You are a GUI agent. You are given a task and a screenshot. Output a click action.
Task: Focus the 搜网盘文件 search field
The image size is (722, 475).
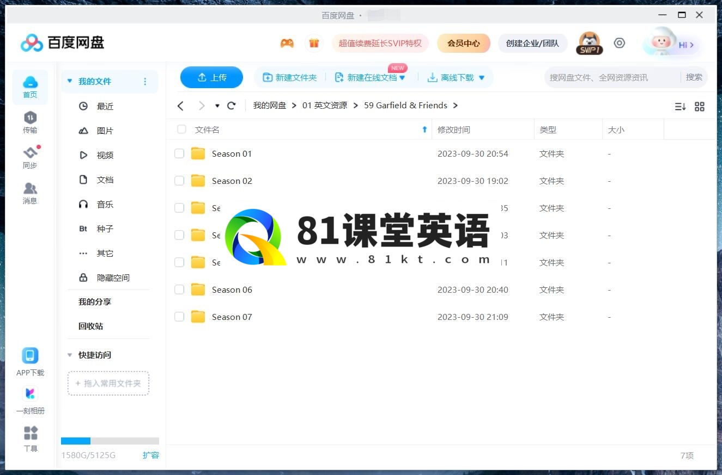pos(612,77)
